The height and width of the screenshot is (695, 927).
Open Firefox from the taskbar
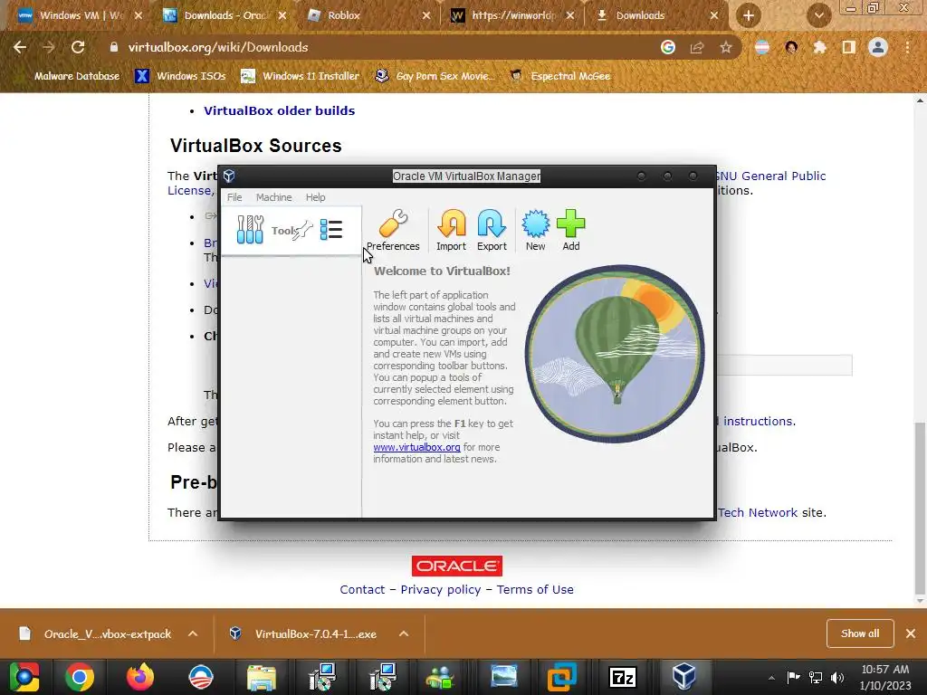[x=140, y=677]
